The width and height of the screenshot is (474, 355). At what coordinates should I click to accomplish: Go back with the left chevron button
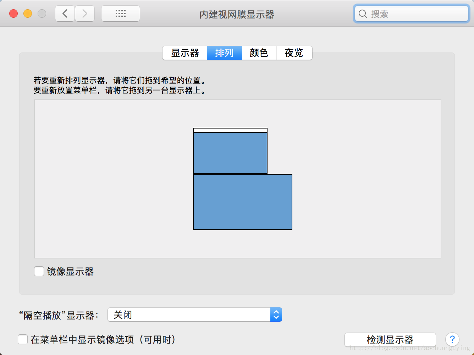(65, 14)
